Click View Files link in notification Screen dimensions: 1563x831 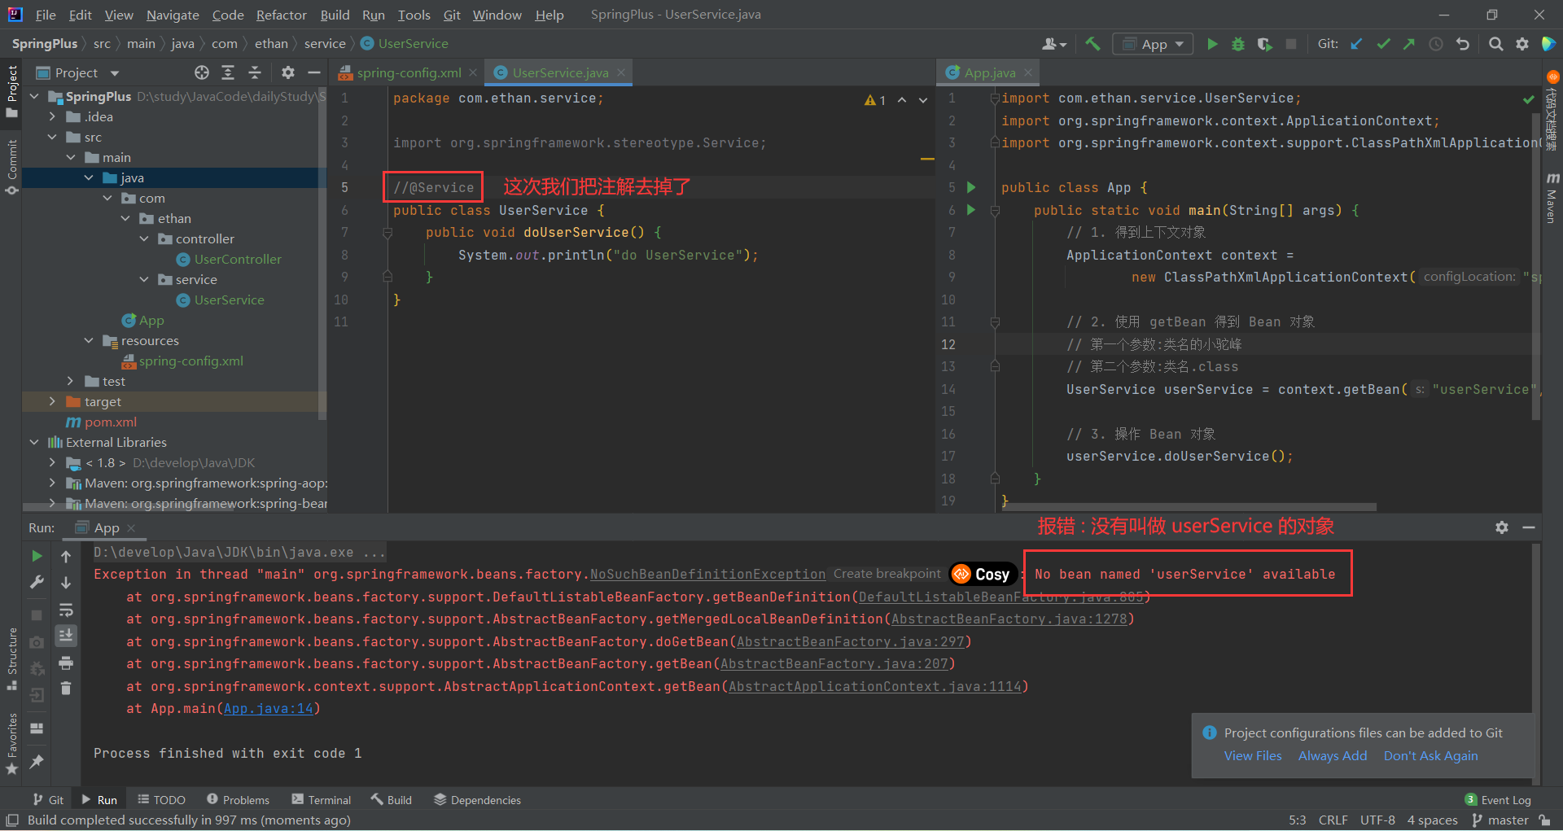[1253, 755]
